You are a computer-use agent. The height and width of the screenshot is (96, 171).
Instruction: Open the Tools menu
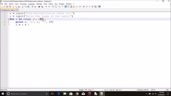pyautogui.click(x=45, y=4)
